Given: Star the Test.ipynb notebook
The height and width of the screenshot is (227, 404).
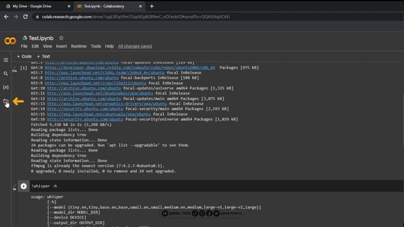Looking at the screenshot, I should pyautogui.click(x=61, y=38).
